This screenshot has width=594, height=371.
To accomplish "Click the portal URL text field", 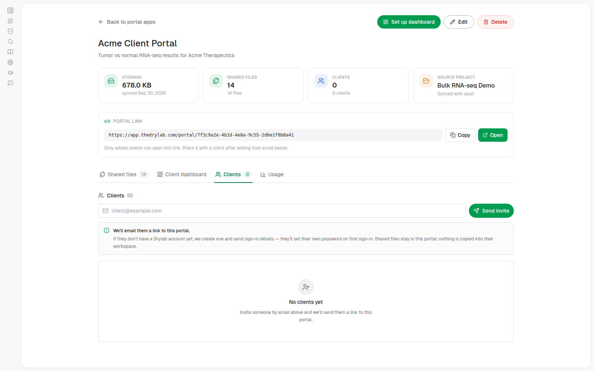I will [273, 135].
